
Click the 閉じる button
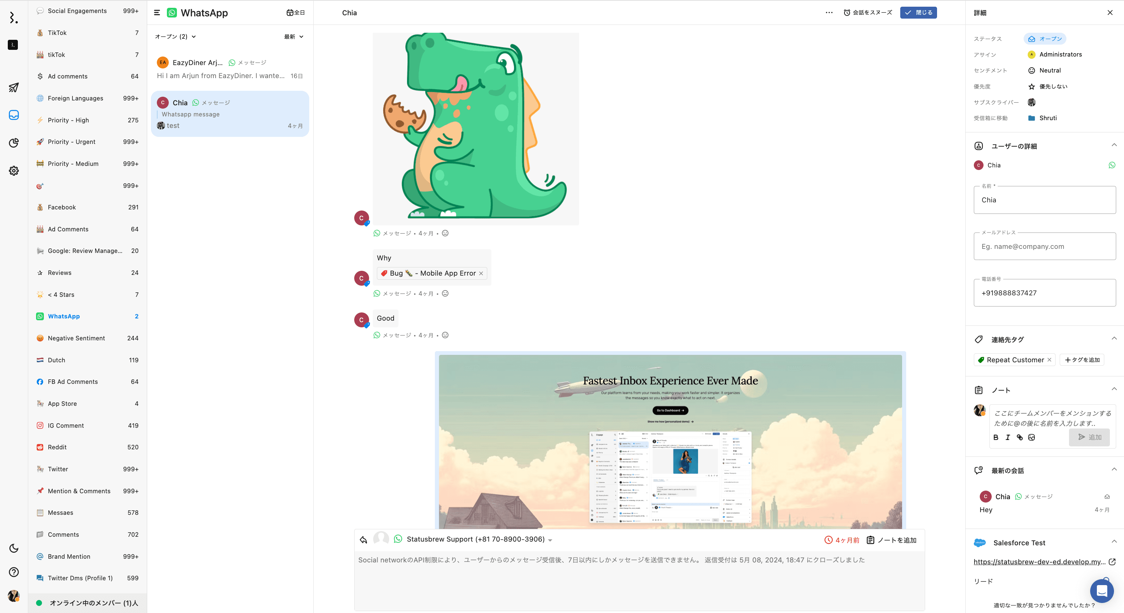(918, 13)
